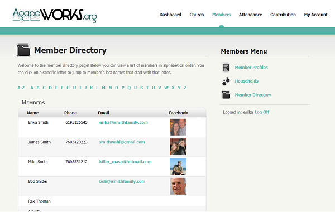Click the killer_masp@hotmail.com email link
335x212 pixels.
[125, 162]
